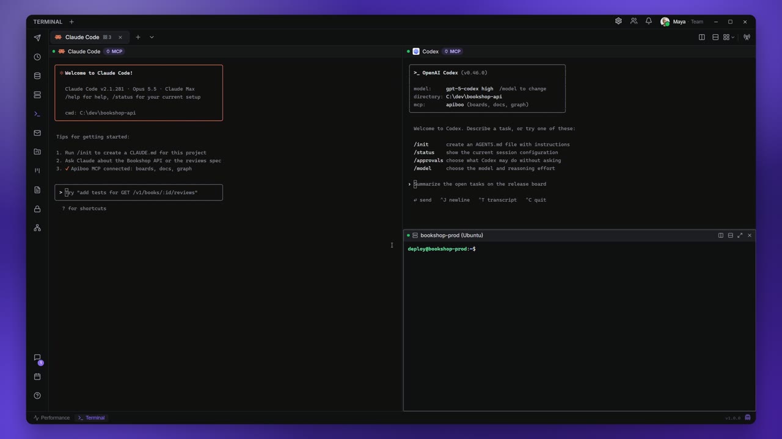Select the Claude Code tab

89,37
